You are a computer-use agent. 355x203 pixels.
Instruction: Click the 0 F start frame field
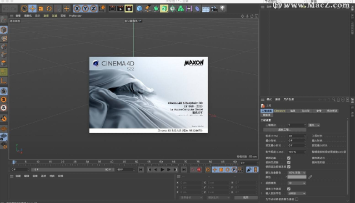coord(20,170)
